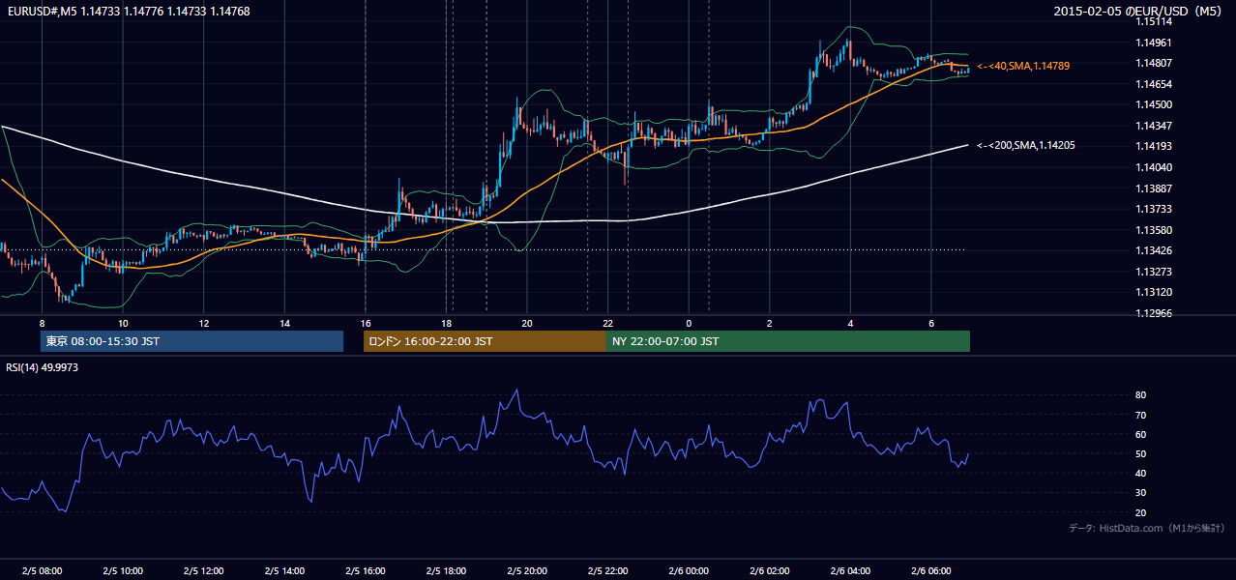Image resolution: width=1236 pixels, height=580 pixels.
Task: Click the 2015-02-05 EUR/USD (M5) title
Action: tap(1139, 11)
